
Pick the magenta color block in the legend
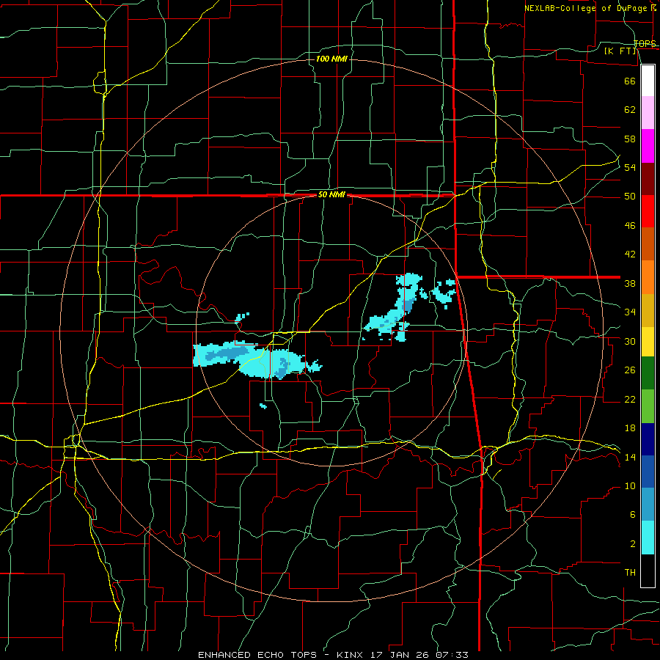coord(648,146)
